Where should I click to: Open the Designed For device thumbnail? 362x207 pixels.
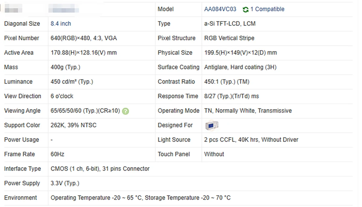pos(212,125)
